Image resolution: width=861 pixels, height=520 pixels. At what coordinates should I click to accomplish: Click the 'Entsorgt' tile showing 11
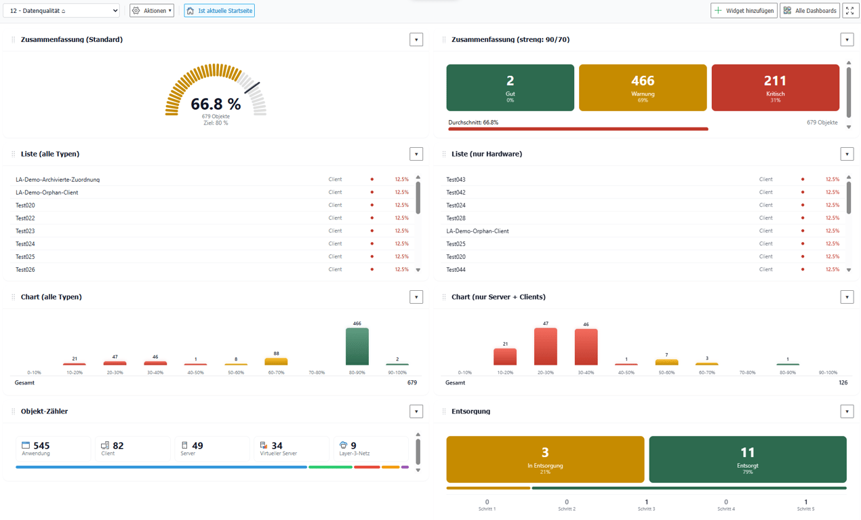click(748, 459)
